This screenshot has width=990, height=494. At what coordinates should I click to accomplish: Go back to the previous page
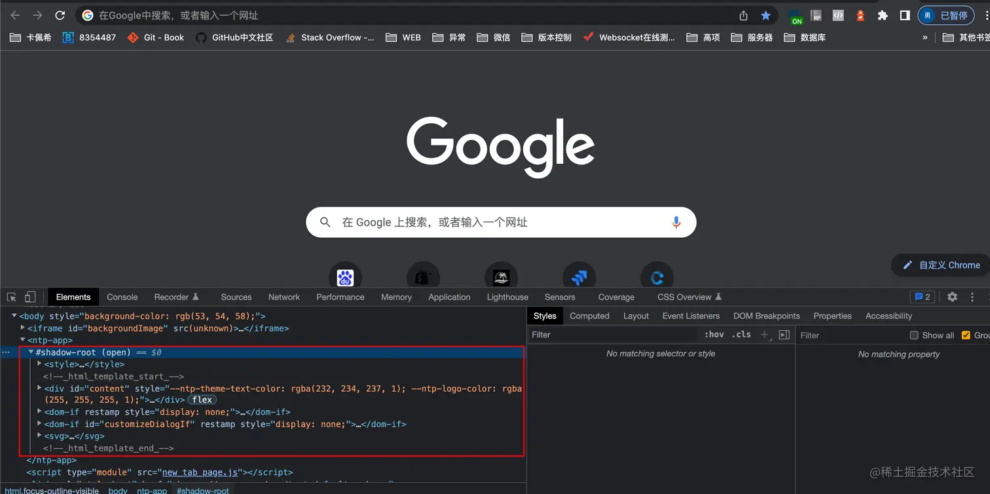tap(16, 15)
